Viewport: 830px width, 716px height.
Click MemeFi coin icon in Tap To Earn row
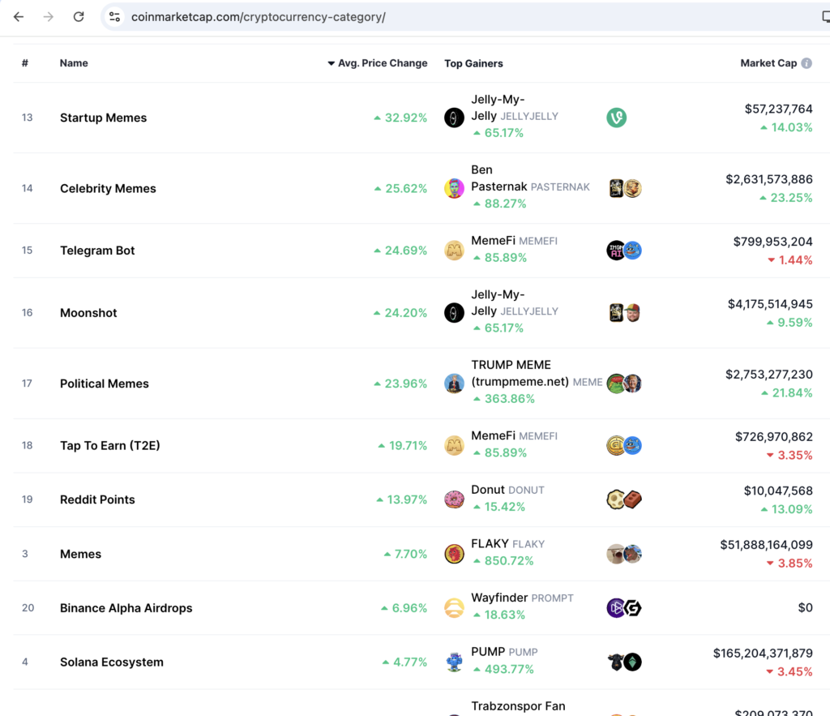coord(454,445)
